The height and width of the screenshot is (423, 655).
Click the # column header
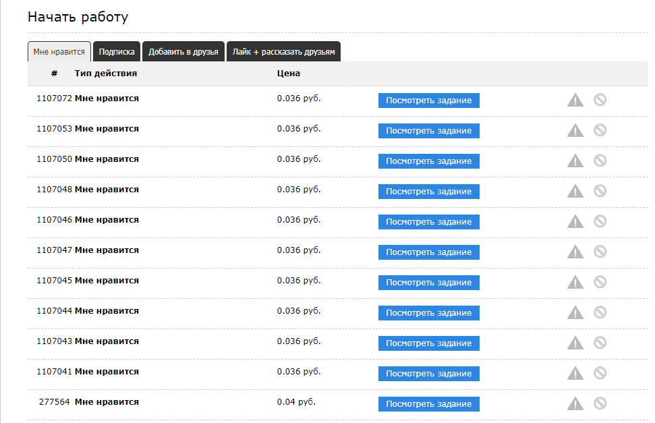tap(55, 73)
